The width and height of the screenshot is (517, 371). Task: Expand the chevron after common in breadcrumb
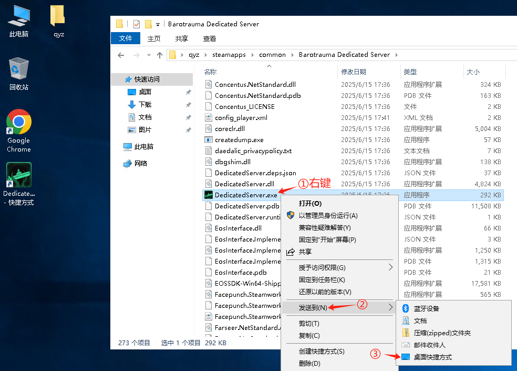click(292, 55)
